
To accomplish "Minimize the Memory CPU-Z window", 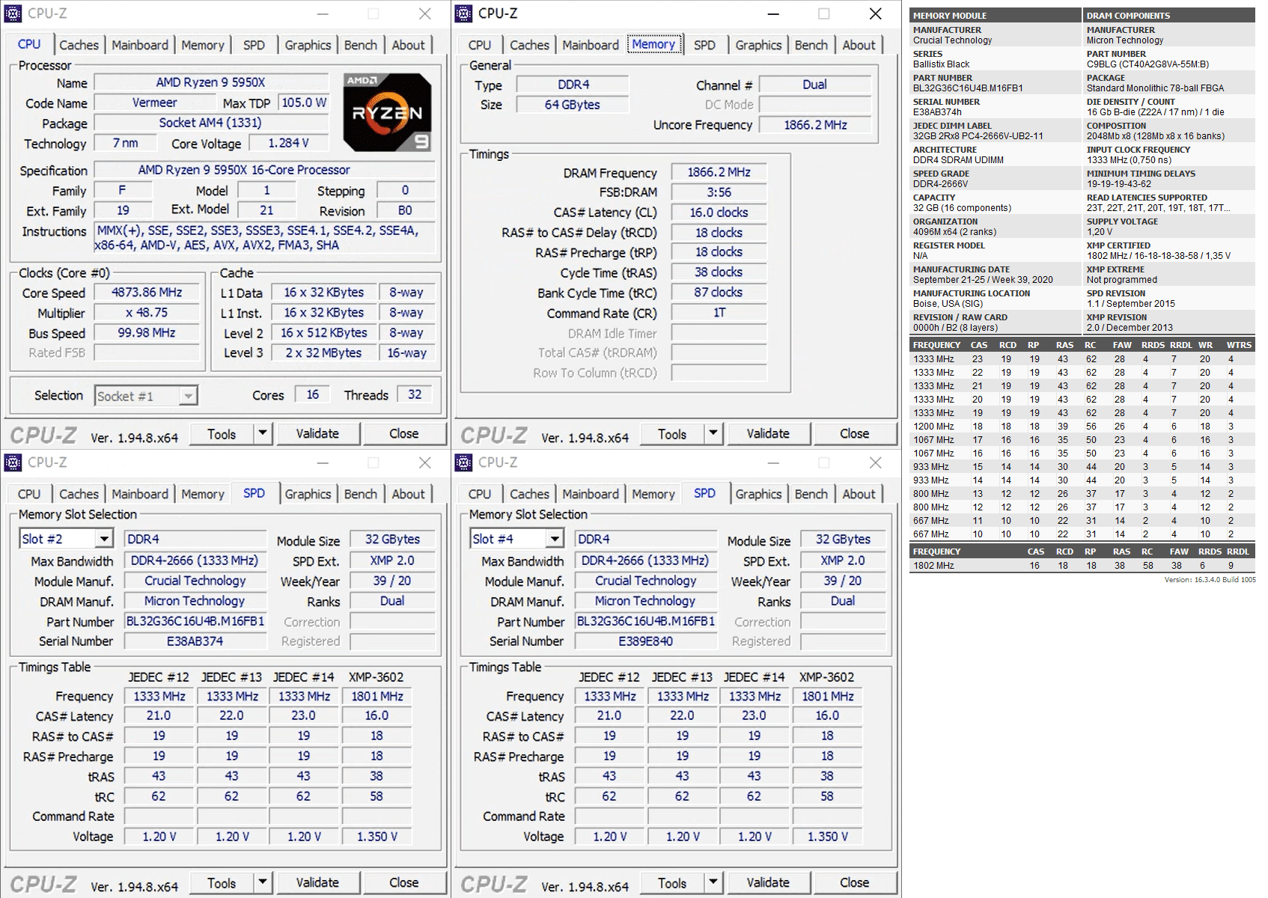I will [x=773, y=13].
